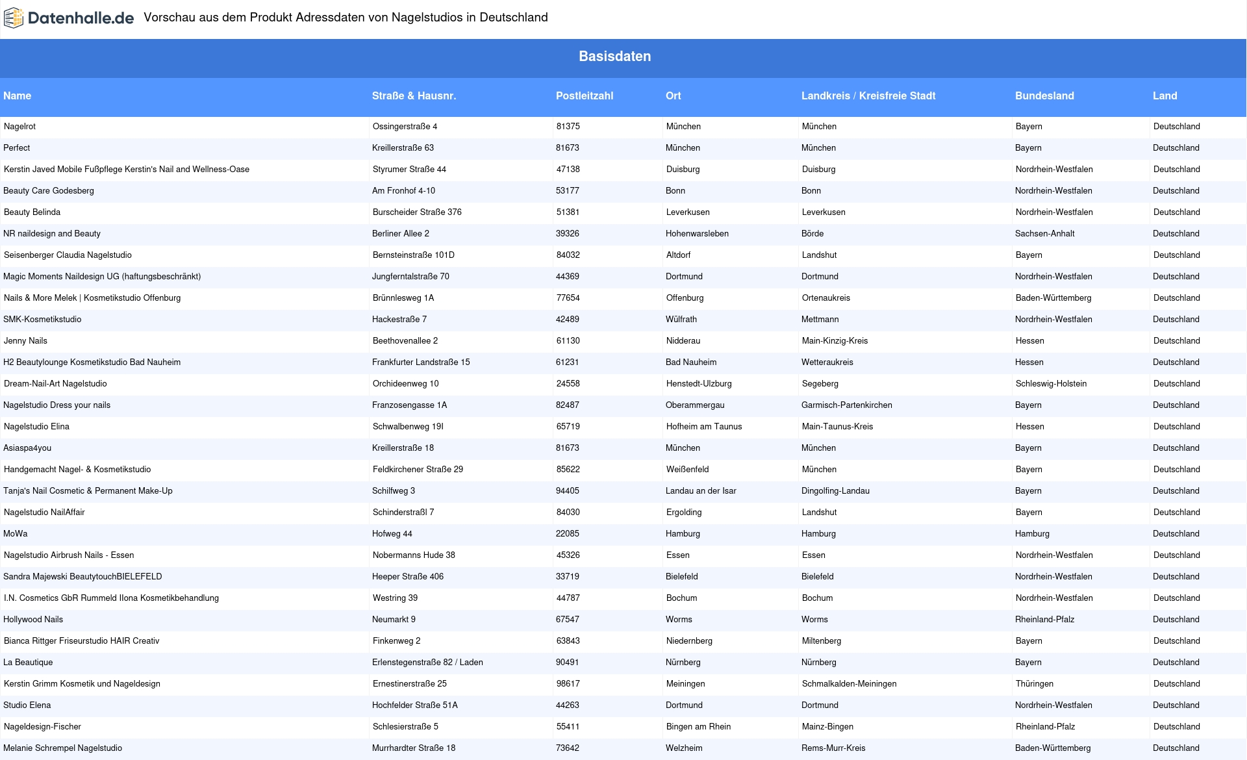Select the Nagelrot row name cell
This screenshot has height=760, width=1247.
pyautogui.click(x=20, y=127)
